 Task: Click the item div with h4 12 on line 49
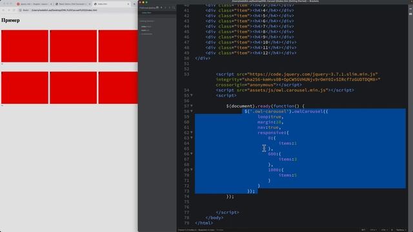point(251,53)
